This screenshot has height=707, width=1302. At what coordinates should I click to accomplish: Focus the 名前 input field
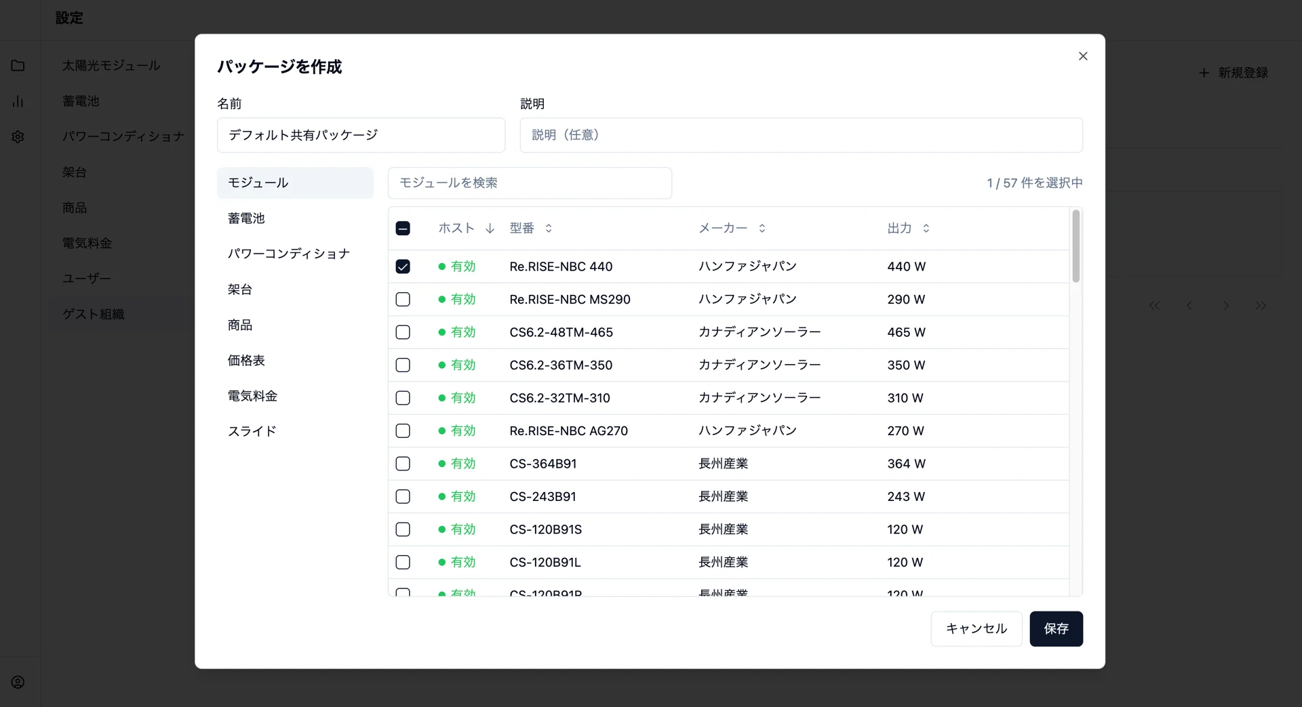coord(361,135)
